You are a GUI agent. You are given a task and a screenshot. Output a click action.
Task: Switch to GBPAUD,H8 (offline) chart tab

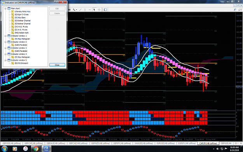coord(56,143)
